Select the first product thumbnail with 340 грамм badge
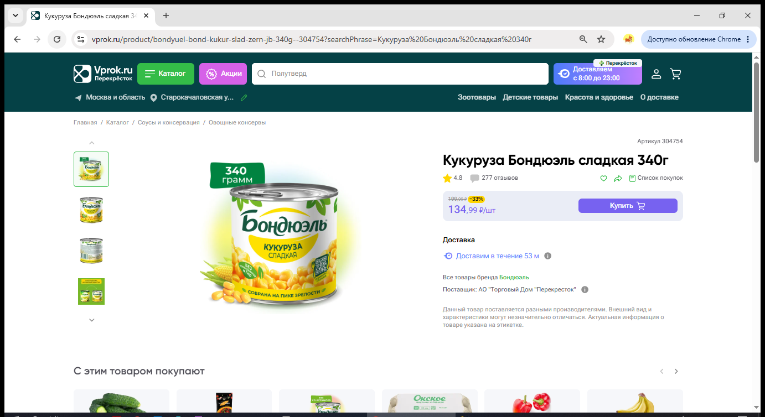The width and height of the screenshot is (765, 417). click(x=91, y=169)
